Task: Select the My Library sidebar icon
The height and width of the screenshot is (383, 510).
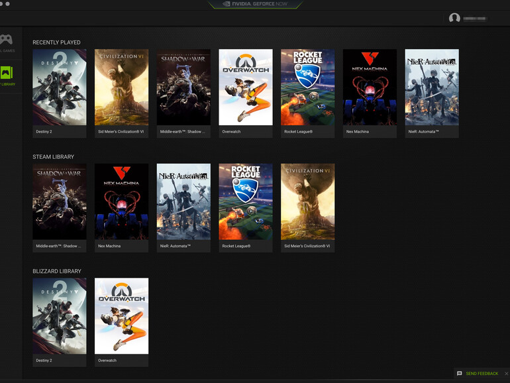Action: point(6,73)
